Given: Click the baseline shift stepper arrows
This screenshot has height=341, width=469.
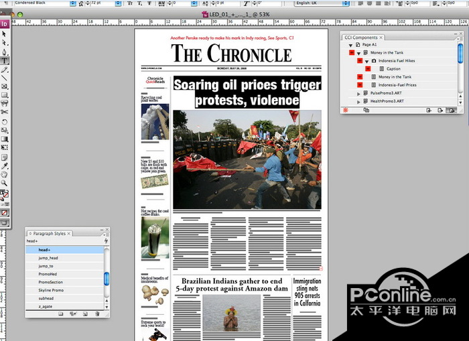Looking at the screenshot, I should 214,3.
